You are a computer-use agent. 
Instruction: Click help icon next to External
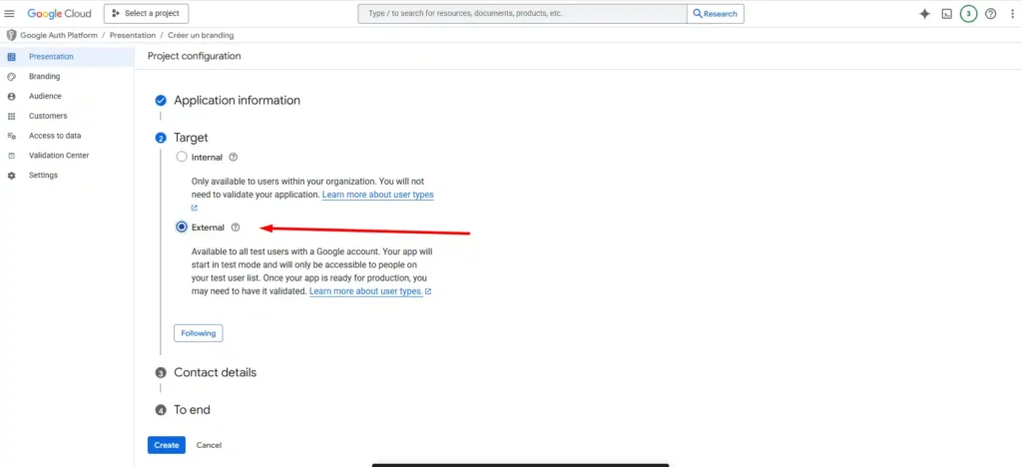point(236,228)
